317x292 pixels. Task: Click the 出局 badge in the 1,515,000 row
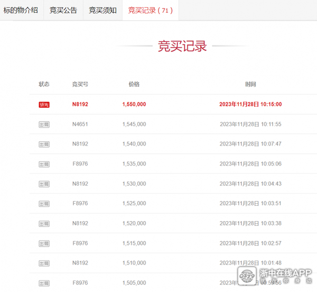[x=44, y=243]
